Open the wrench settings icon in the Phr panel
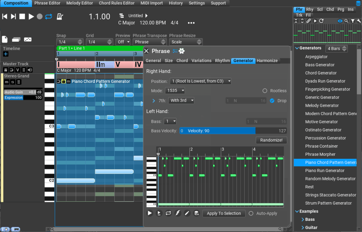Screen dimensions: 362x232 click(359, 21)
